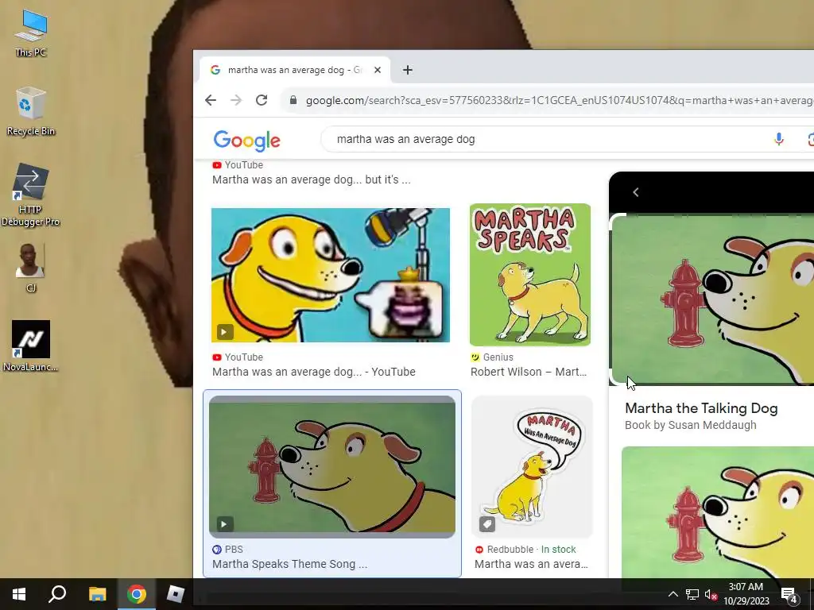
Task: Click large preview image of Martha
Action: pyautogui.click(x=712, y=299)
